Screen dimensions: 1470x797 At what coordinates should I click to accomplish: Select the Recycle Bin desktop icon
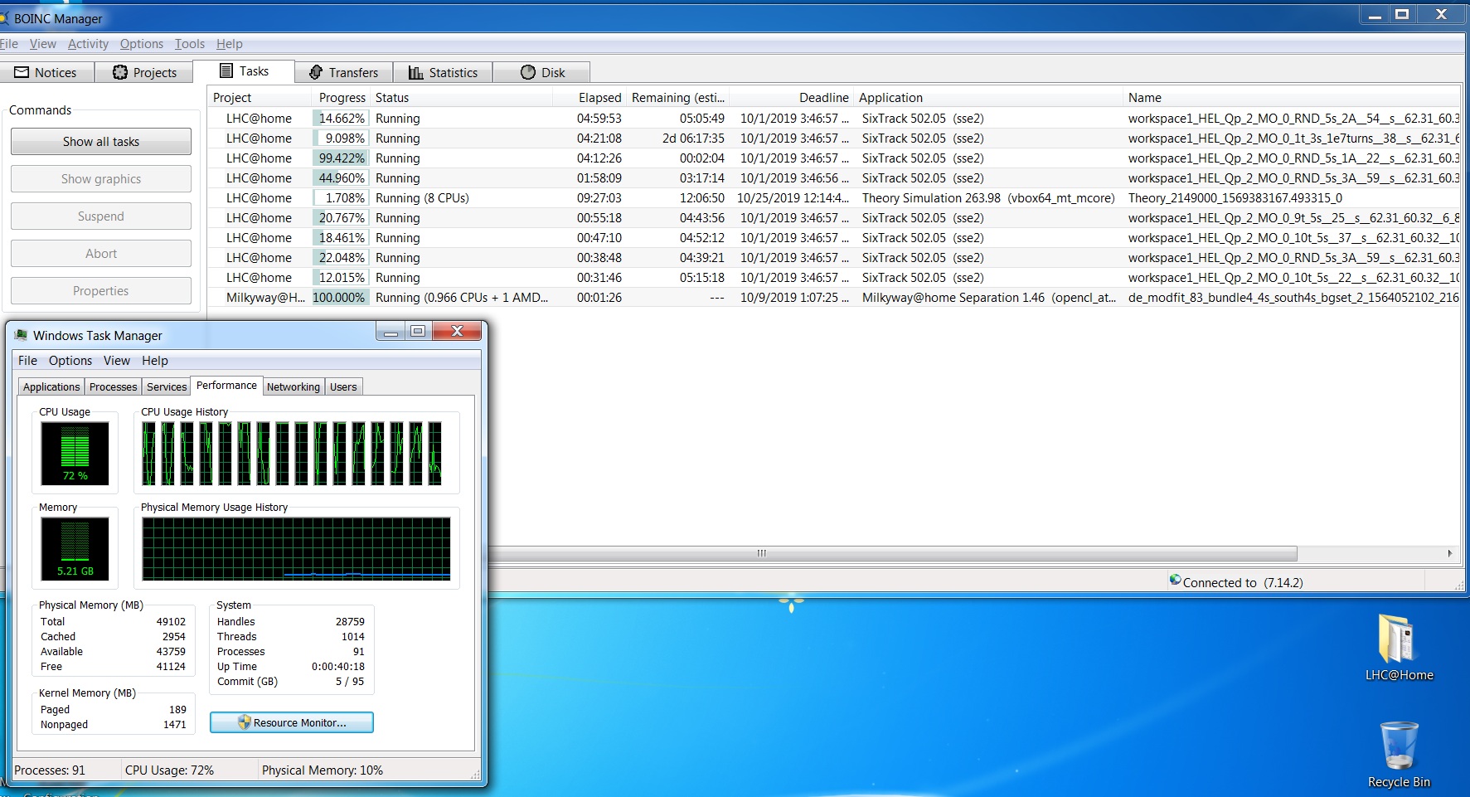(x=1399, y=754)
